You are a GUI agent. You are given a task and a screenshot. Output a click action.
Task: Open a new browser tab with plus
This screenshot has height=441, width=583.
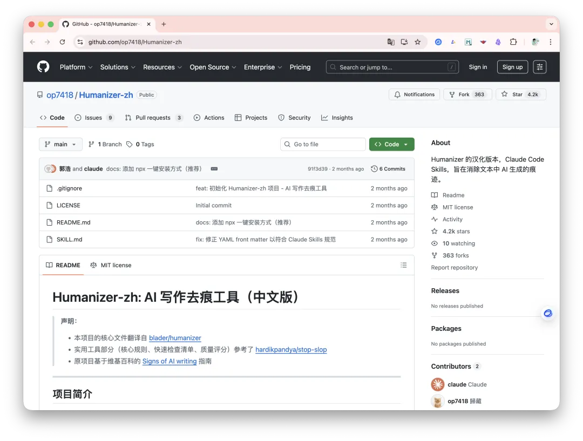pos(164,24)
